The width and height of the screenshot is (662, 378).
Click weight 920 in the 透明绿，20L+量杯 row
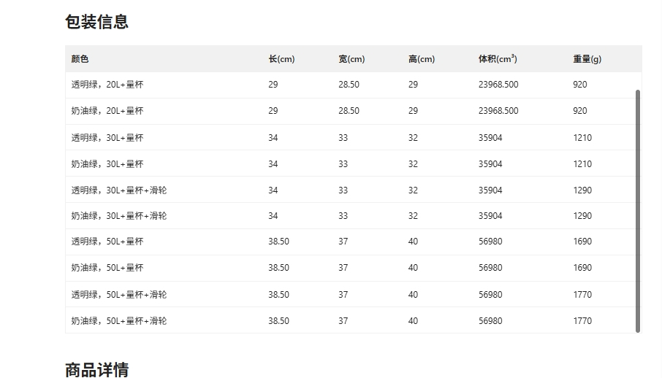[x=580, y=85]
